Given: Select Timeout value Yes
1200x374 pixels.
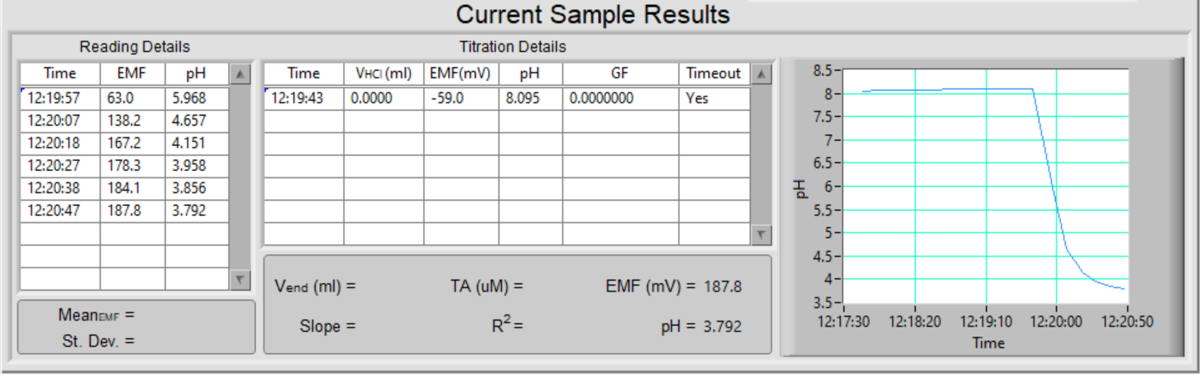Looking at the screenshot, I should (713, 98).
